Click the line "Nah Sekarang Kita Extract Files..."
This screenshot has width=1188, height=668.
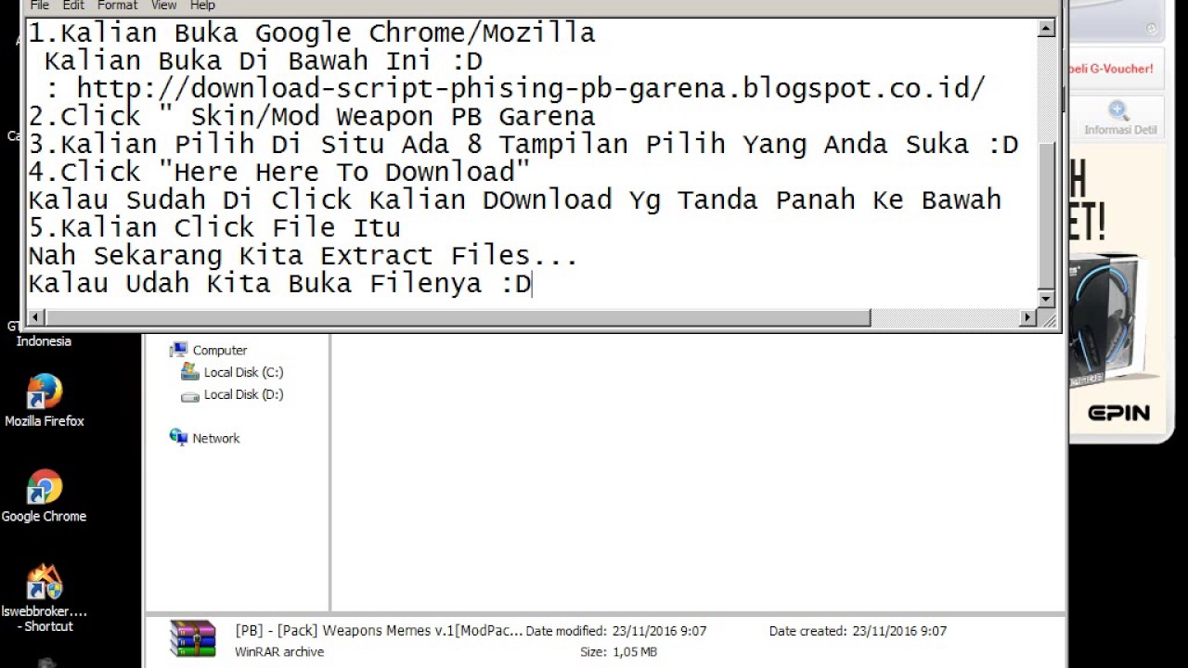pos(303,256)
